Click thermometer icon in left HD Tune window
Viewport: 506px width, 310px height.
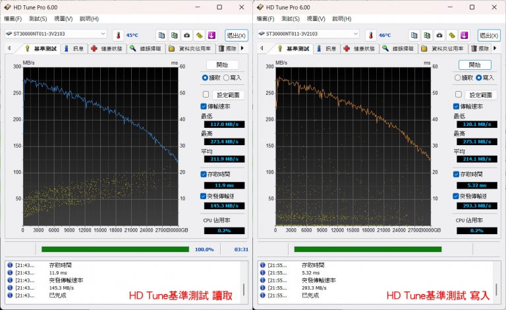click(118, 35)
